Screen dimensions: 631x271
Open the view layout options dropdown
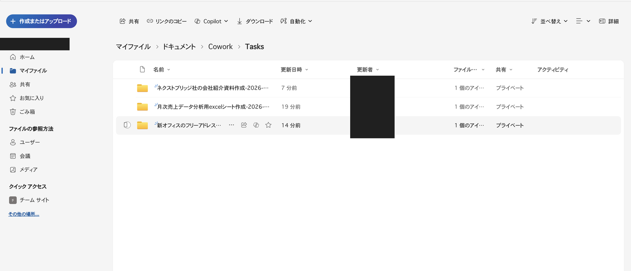tap(583, 21)
